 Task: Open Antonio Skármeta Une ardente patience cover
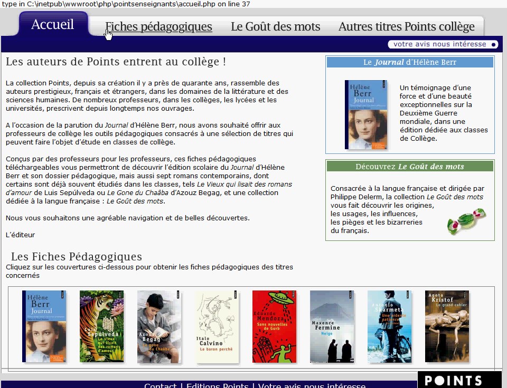coord(389,326)
